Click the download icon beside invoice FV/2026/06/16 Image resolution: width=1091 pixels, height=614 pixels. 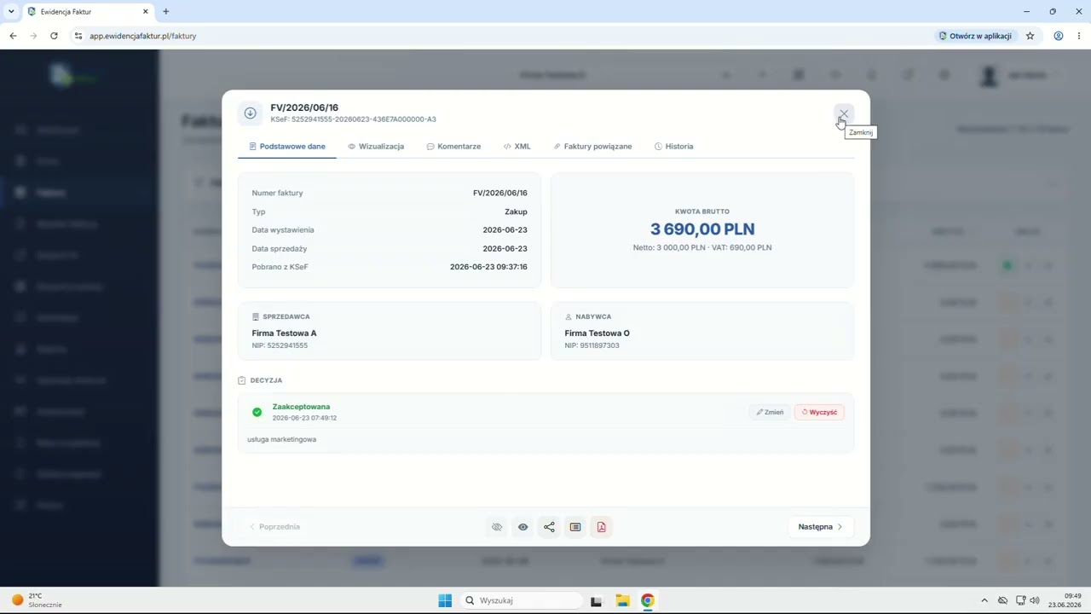point(250,113)
